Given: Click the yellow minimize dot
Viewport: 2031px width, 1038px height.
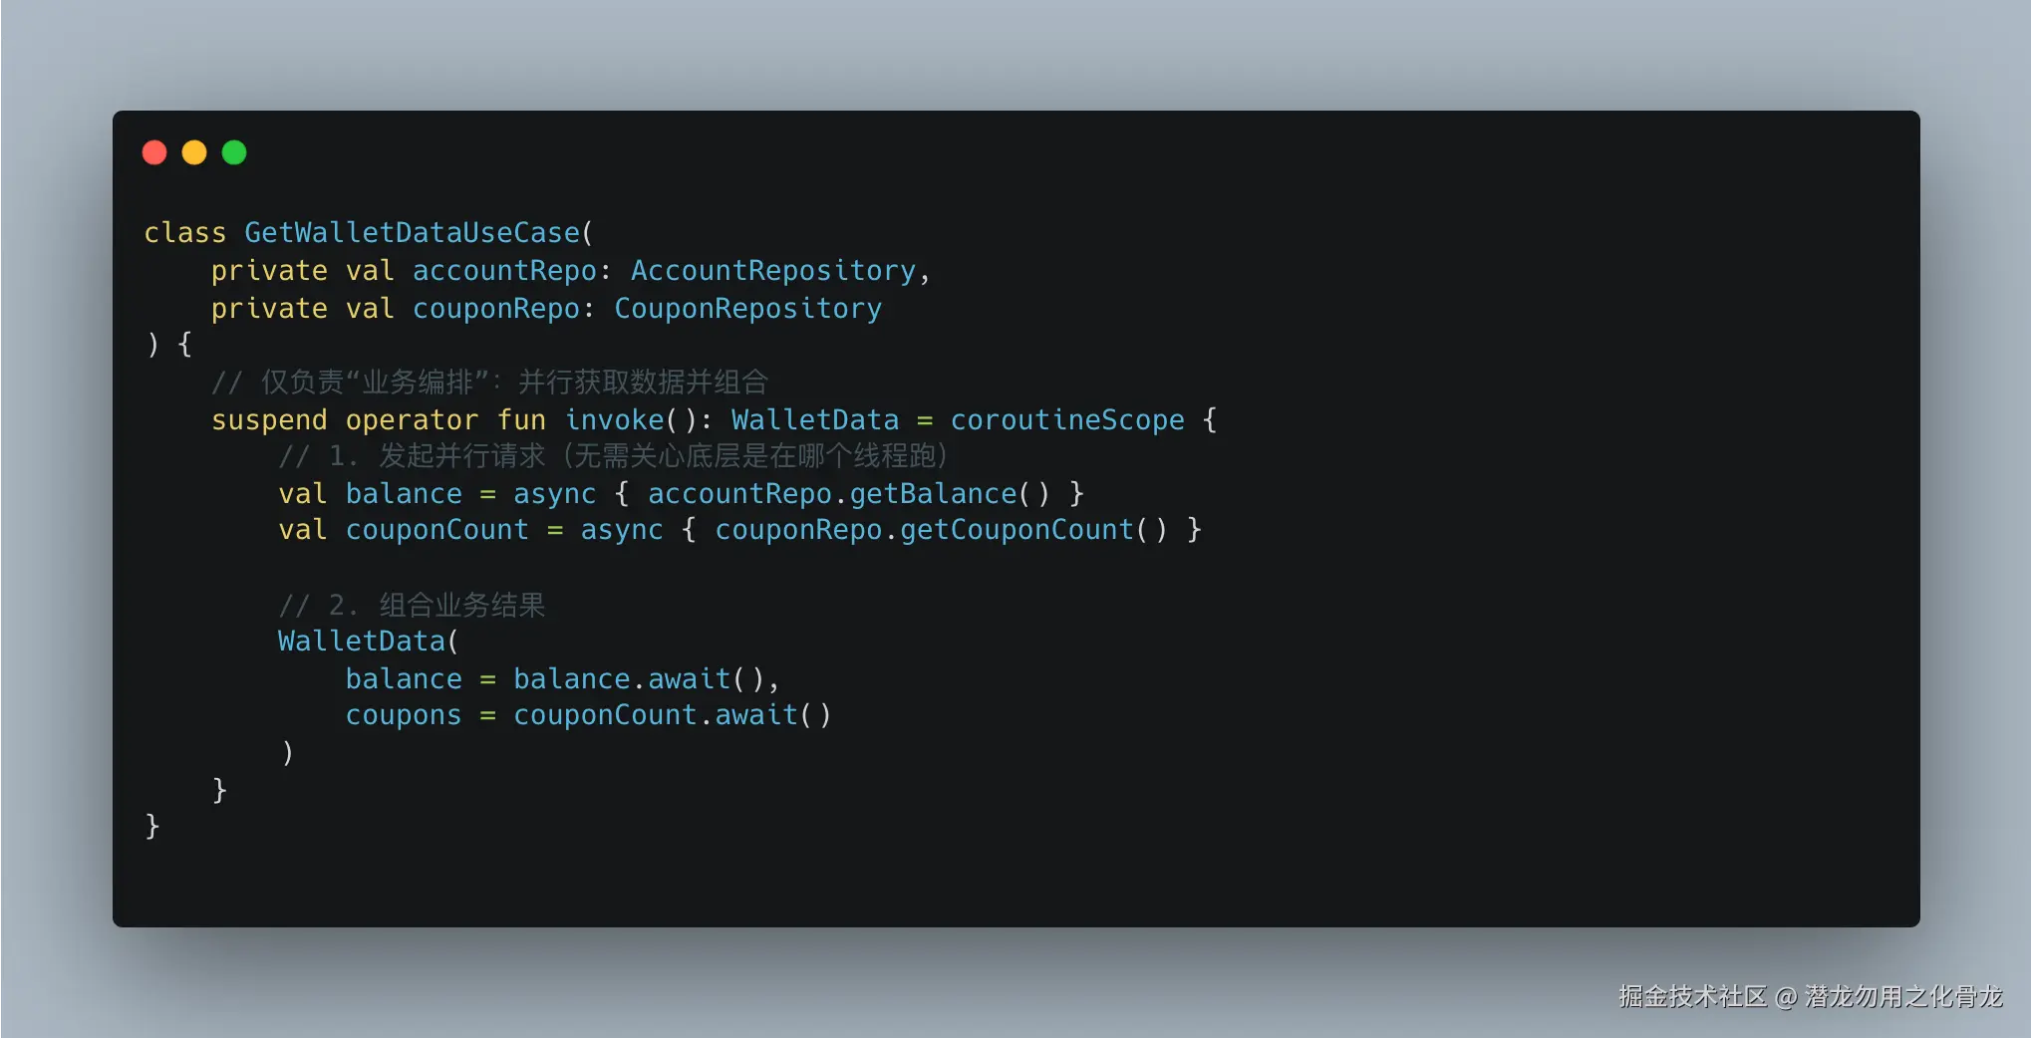Looking at the screenshot, I should (194, 152).
